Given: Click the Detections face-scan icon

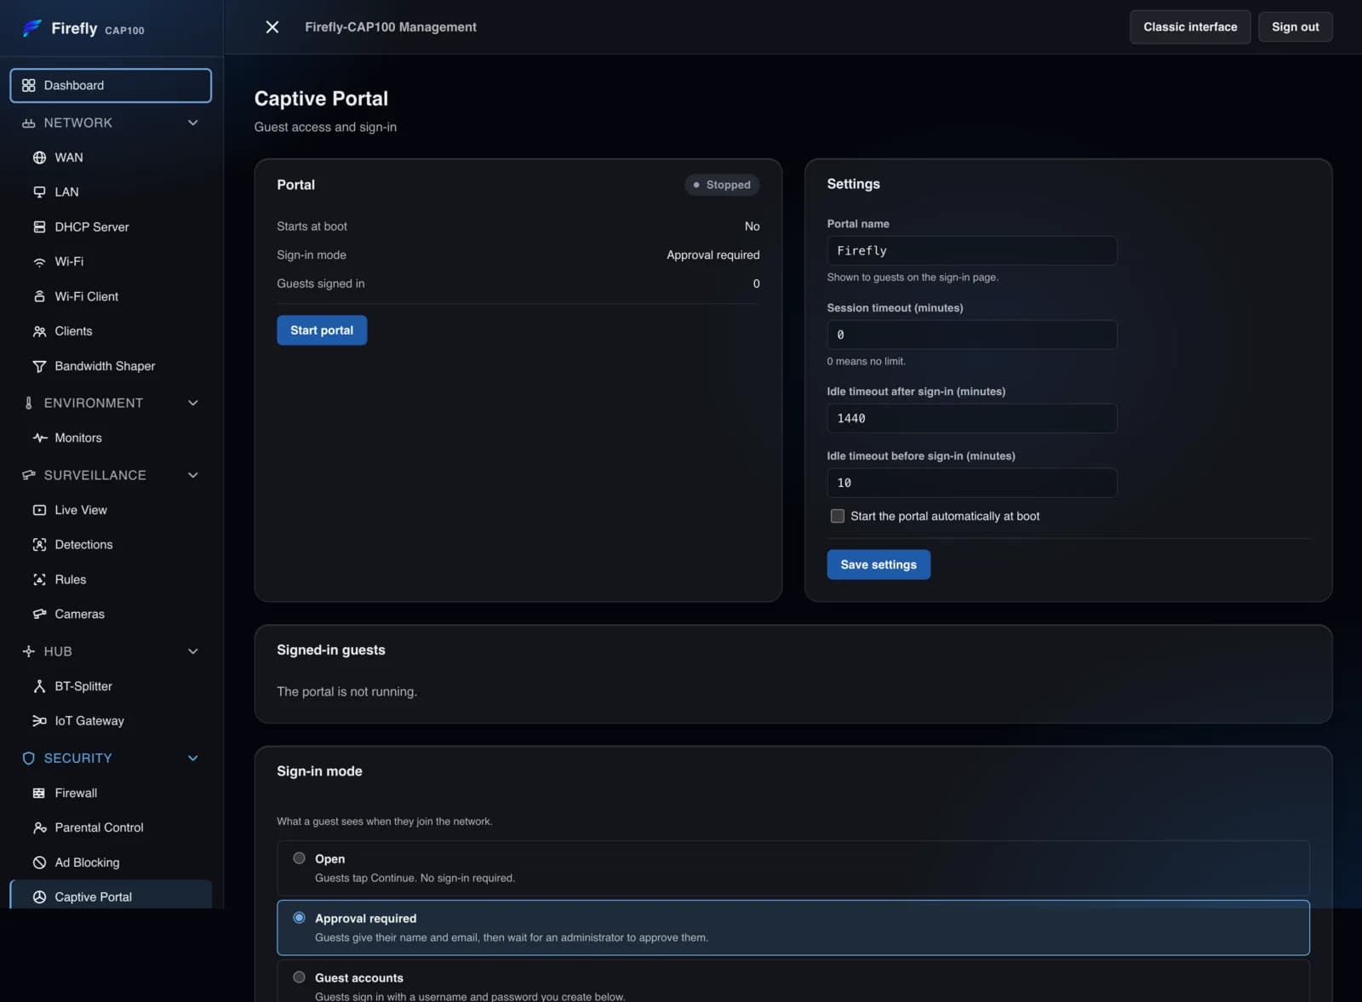Looking at the screenshot, I should point(39,545).
